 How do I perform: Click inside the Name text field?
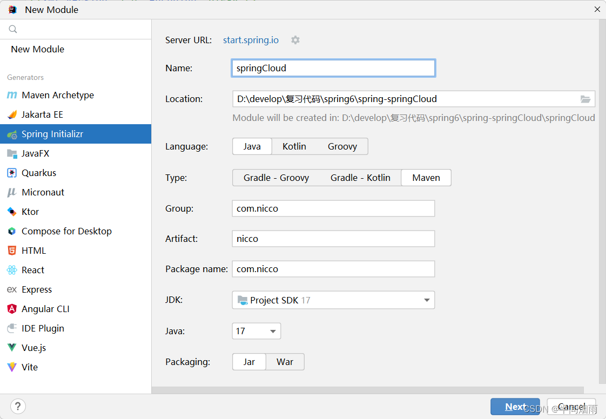click(x=333, y=68)
